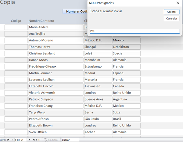Click city field Mannheim

(x=98, y=60)
